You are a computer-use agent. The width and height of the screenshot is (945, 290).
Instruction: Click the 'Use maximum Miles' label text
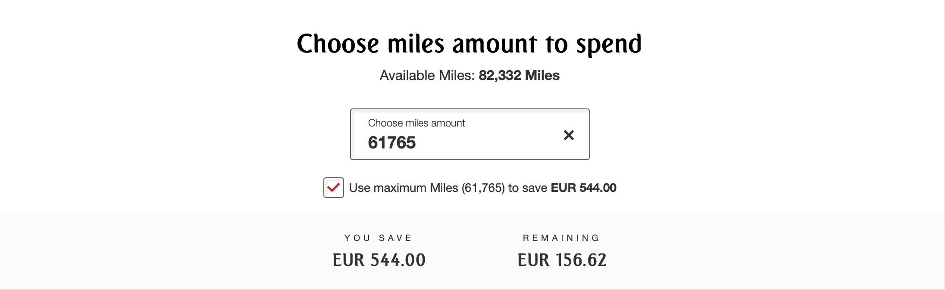403,188
